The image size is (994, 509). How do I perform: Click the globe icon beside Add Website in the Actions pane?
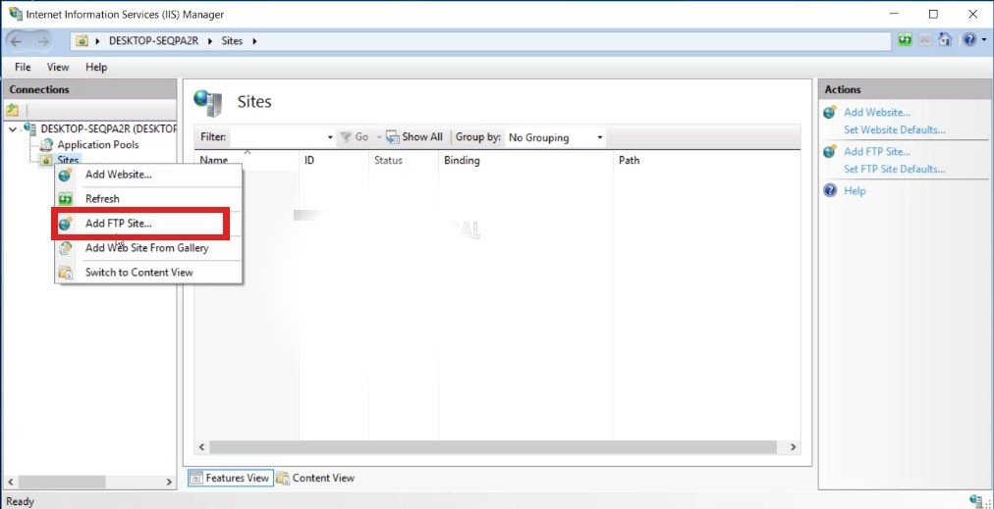830,113
